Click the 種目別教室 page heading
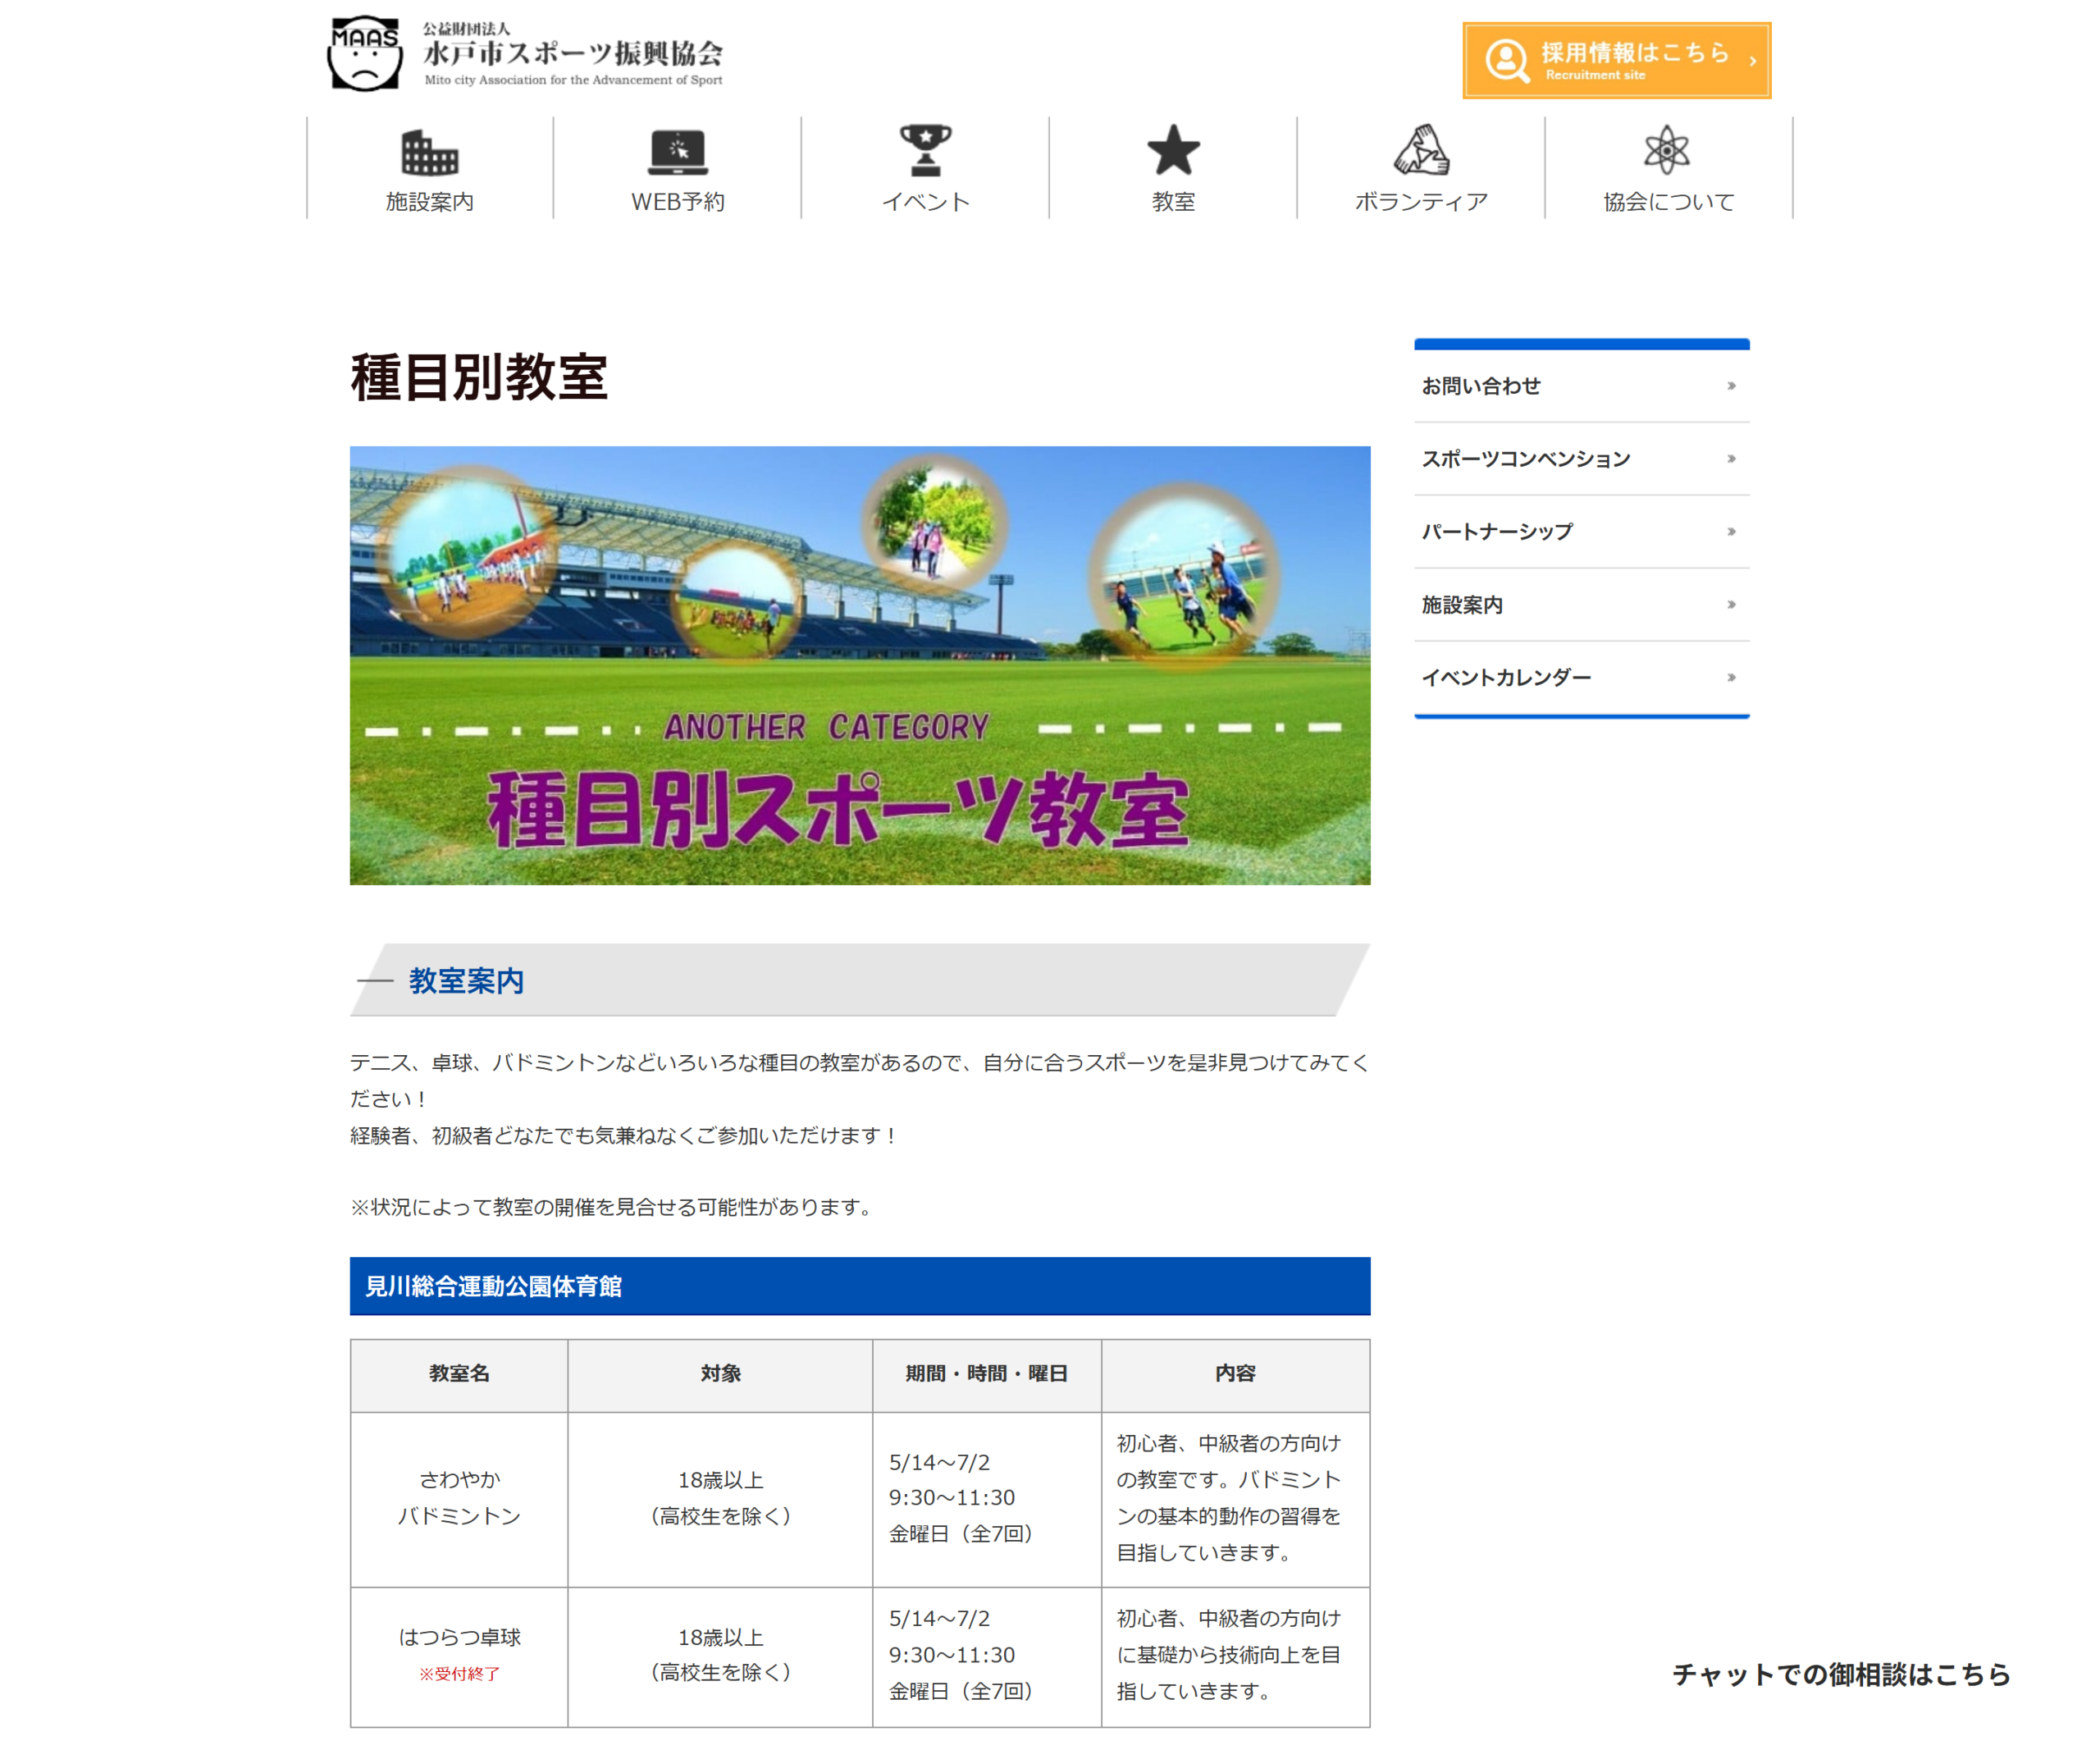The height and width of the screenshot is (1750, 2100). 479,378
